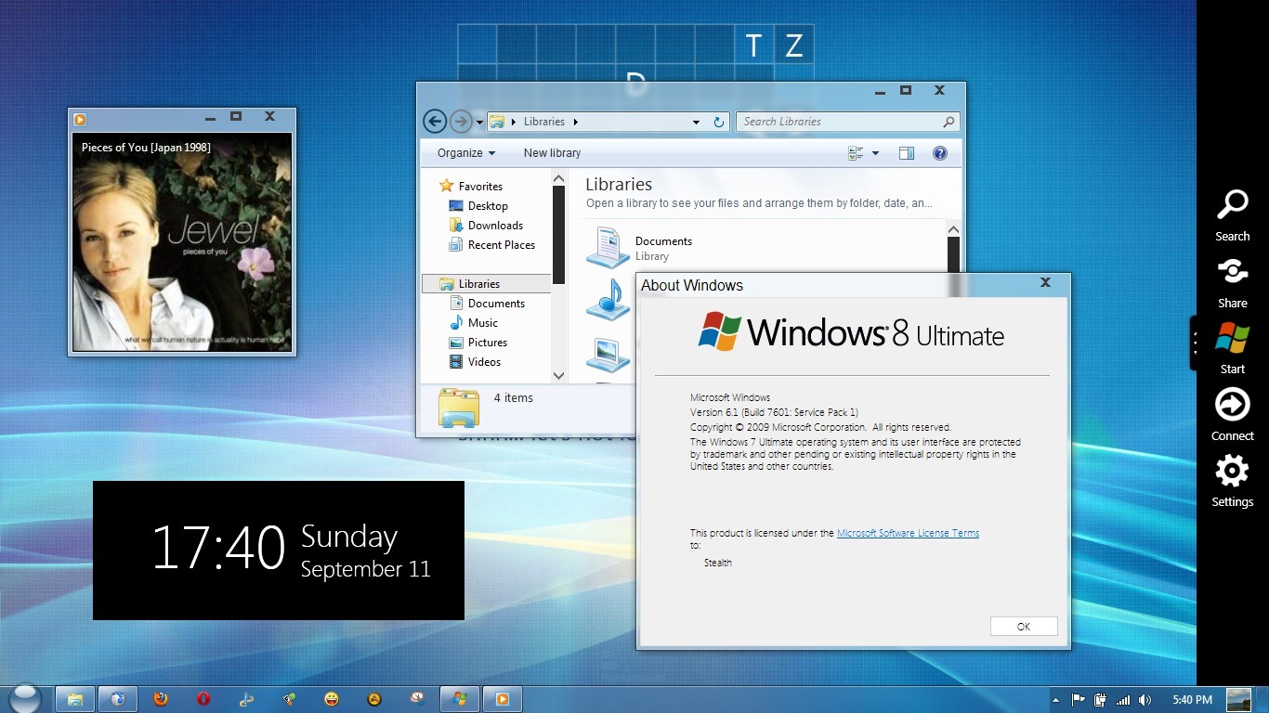Screen dimensions: 1269x713
Task: Select Libraries node in navigation pane
Action: tap(487, 284)
